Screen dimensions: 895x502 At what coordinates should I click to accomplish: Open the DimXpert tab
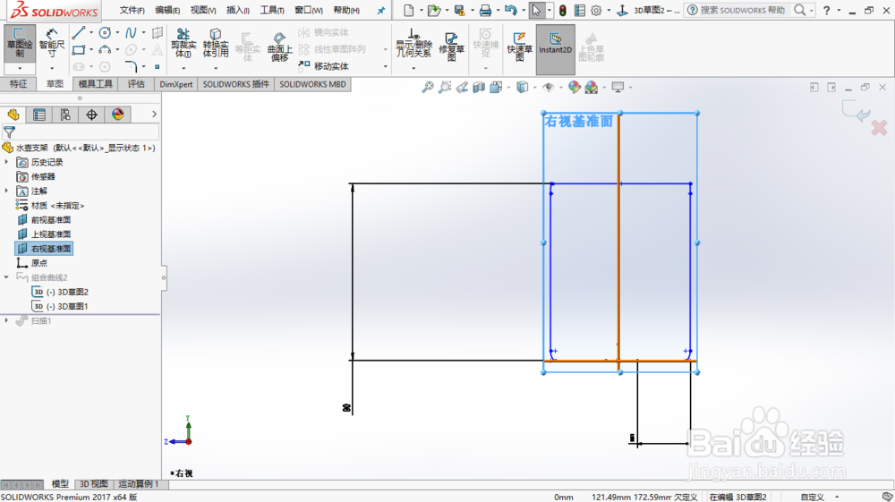(x=175, y=84)
